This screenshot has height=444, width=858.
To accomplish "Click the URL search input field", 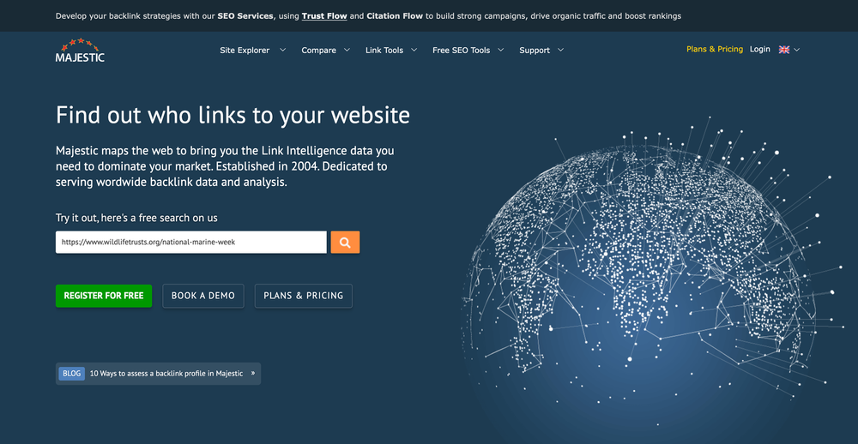I will click(x=191, y=243).
